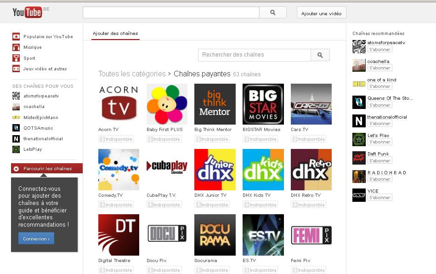Viewport: 436px width, 274px height.
Task: Click Indisponible button under Acorn TV
Action: point(116,139)
